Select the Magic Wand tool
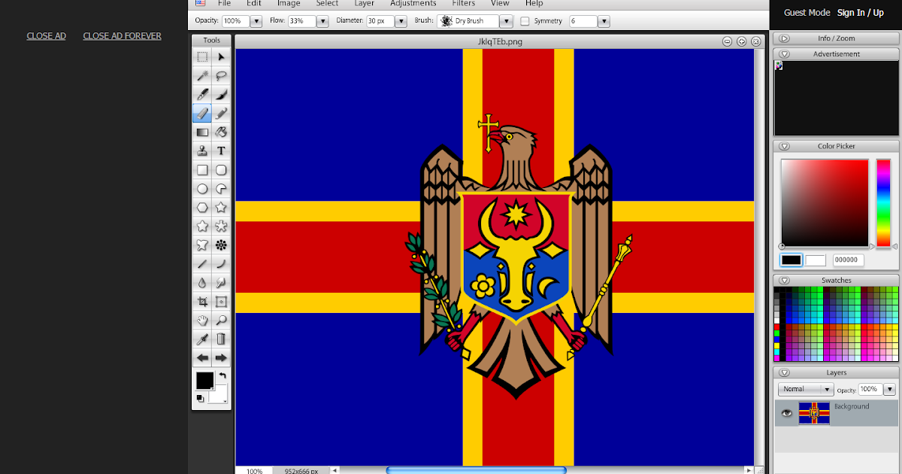902x474 pixels. pyautogui.click(x=202, y=75)
